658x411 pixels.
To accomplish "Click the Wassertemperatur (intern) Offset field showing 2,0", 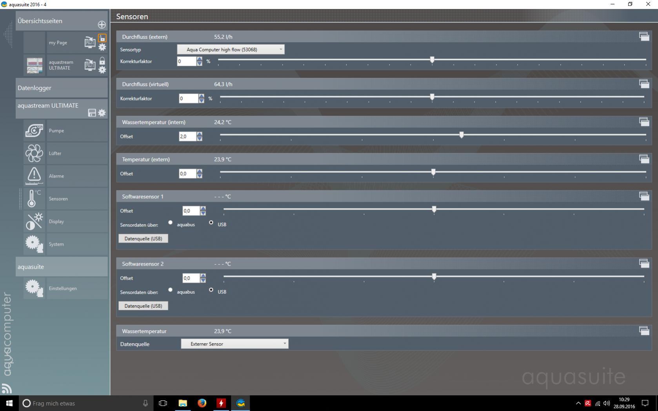I will pyautogui.click(x=187, y=136).
